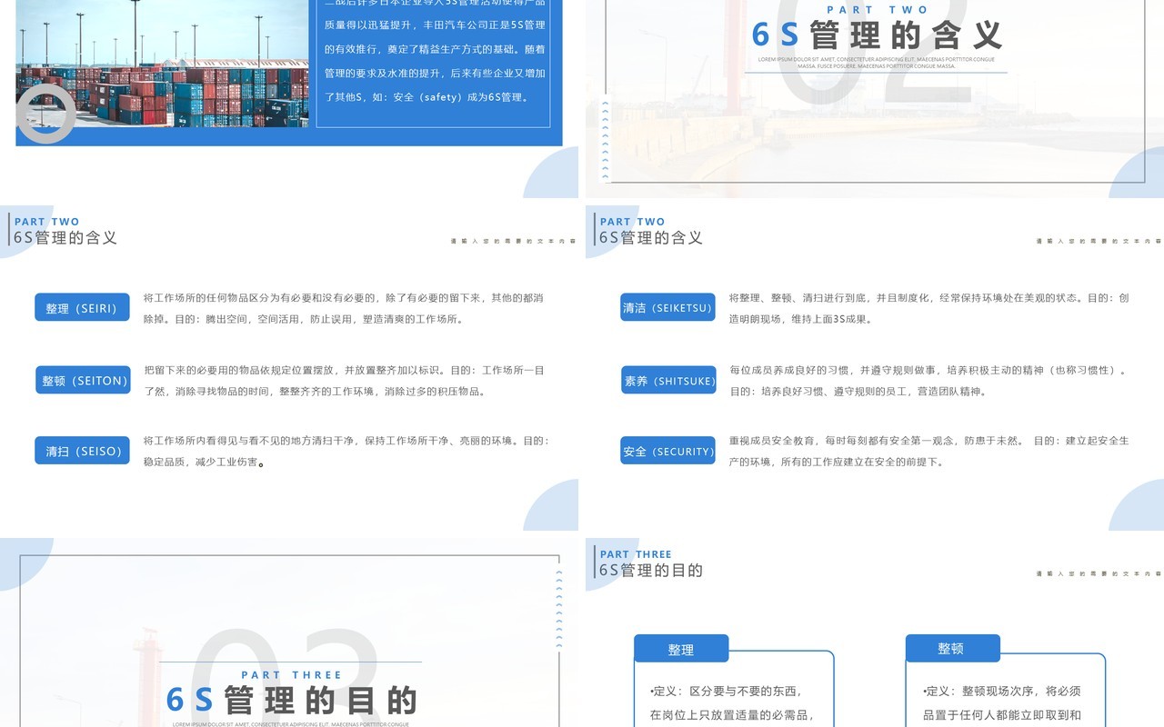Select the shipping container yard photo
Viewport: 1164px width, 727px height.
tap(162, 64)
